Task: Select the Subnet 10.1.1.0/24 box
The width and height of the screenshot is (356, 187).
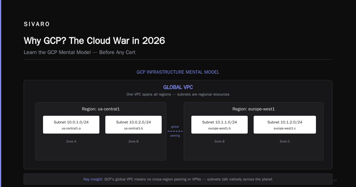Action: coord(220,125)
